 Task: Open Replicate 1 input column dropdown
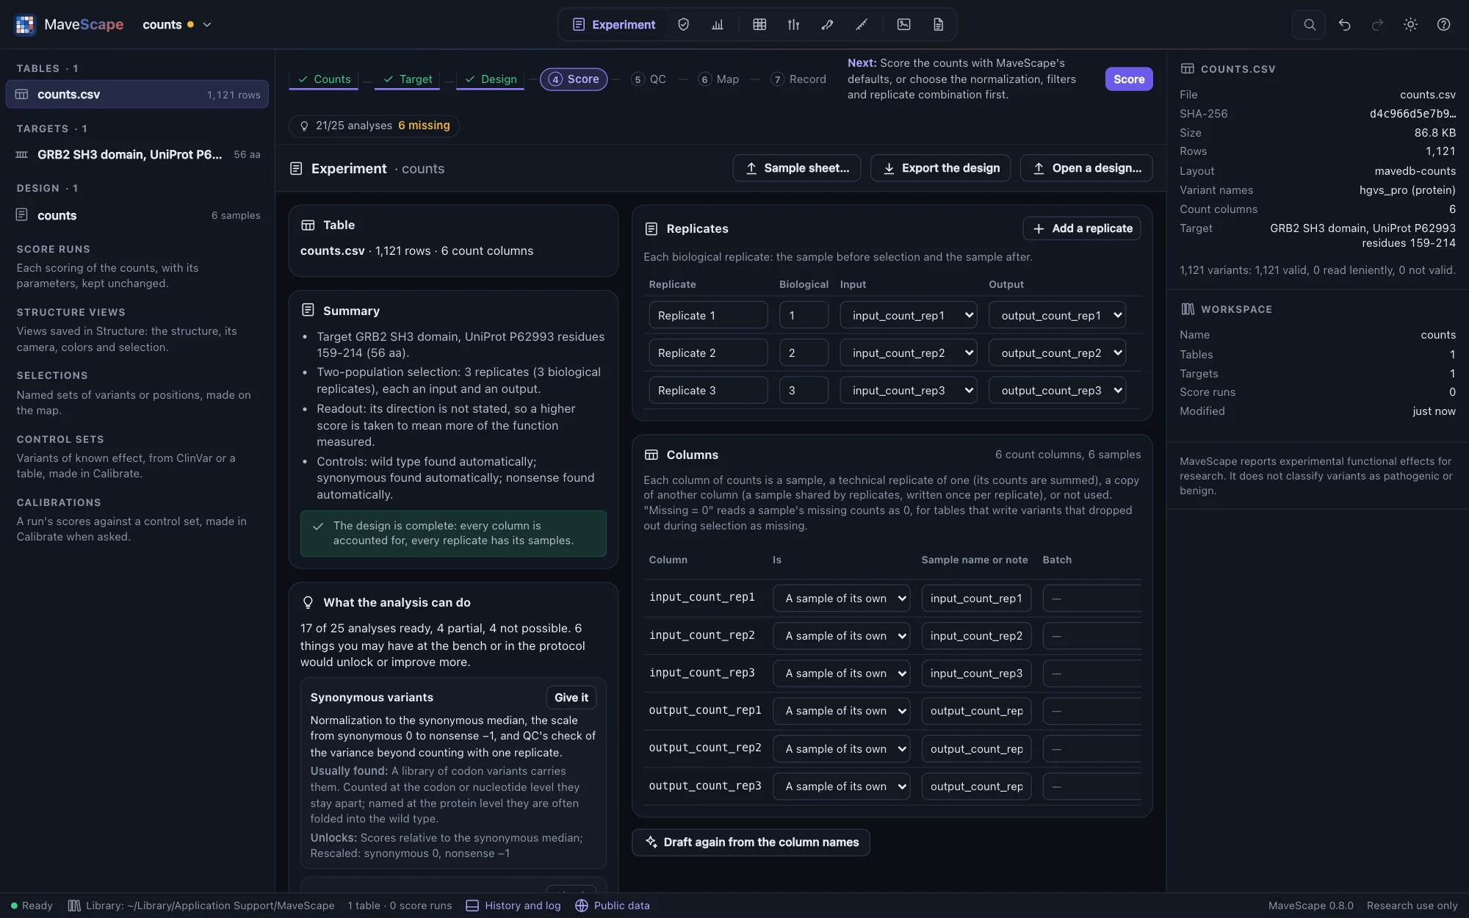[x=909, y=315]
